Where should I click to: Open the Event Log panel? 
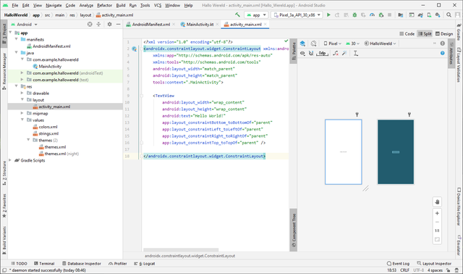[398, 264]
